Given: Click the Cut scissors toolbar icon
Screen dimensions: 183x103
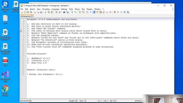Looking at the screenshot, I should coord(45,12).
